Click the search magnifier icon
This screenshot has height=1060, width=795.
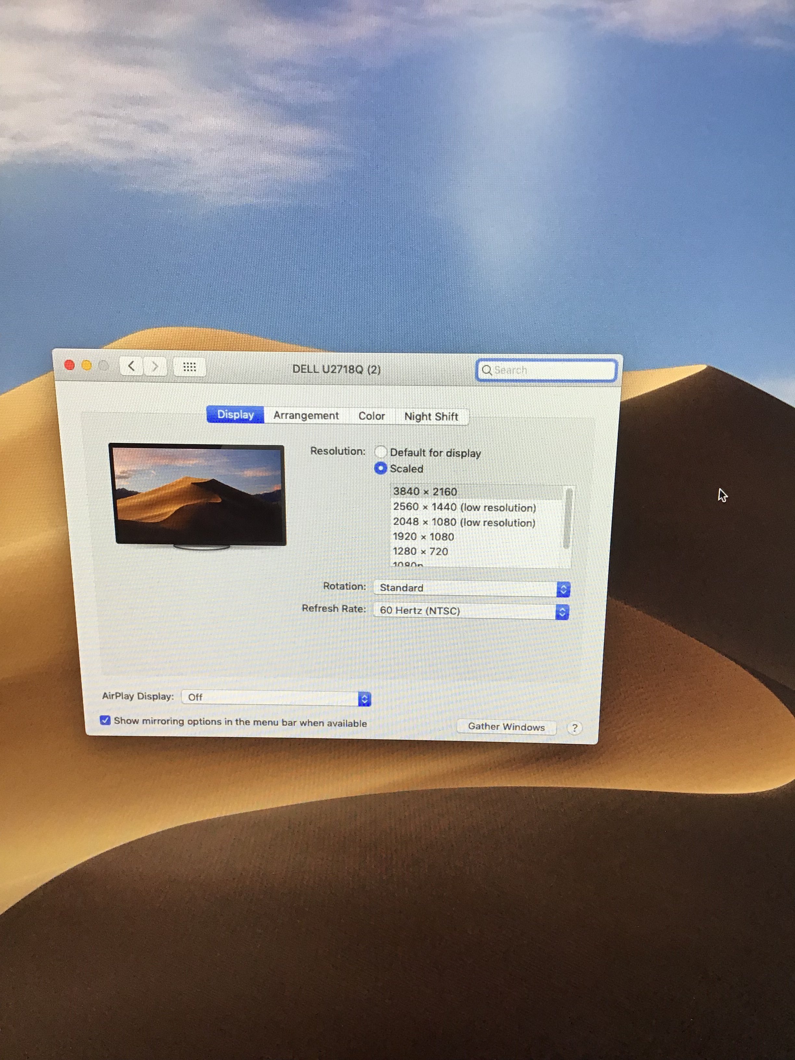click(x=487, y=370)
